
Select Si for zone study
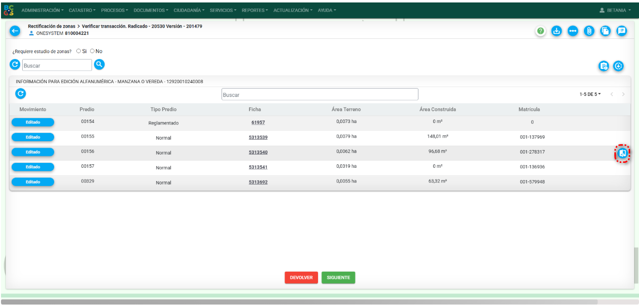coord(79,51)
